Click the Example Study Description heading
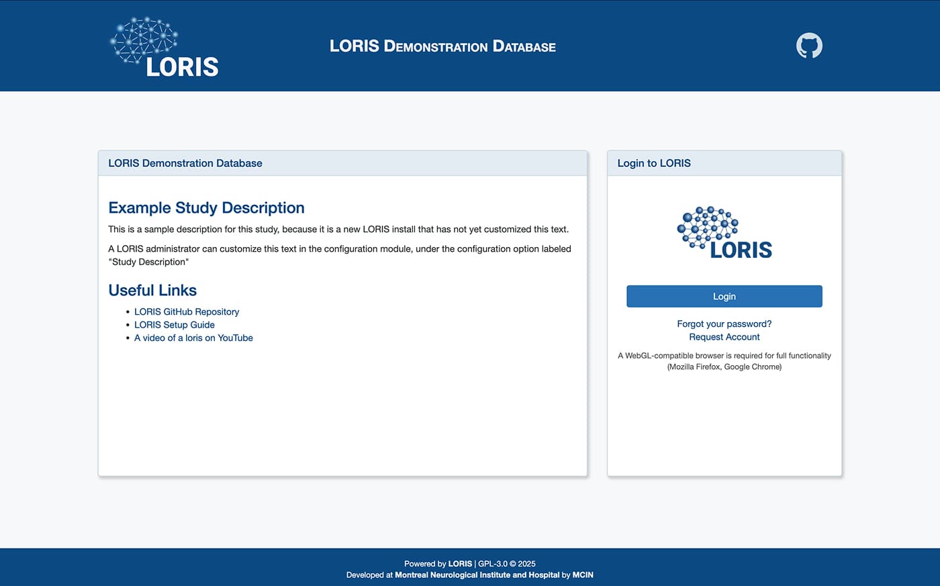 pos(206,208)
